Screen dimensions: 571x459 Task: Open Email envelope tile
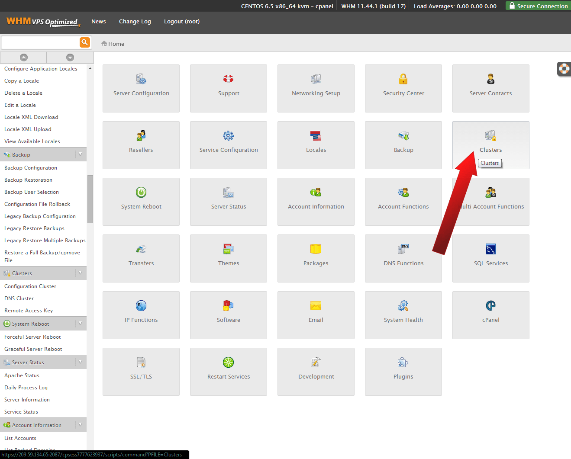pyautogui.click(x=316, y=315)
